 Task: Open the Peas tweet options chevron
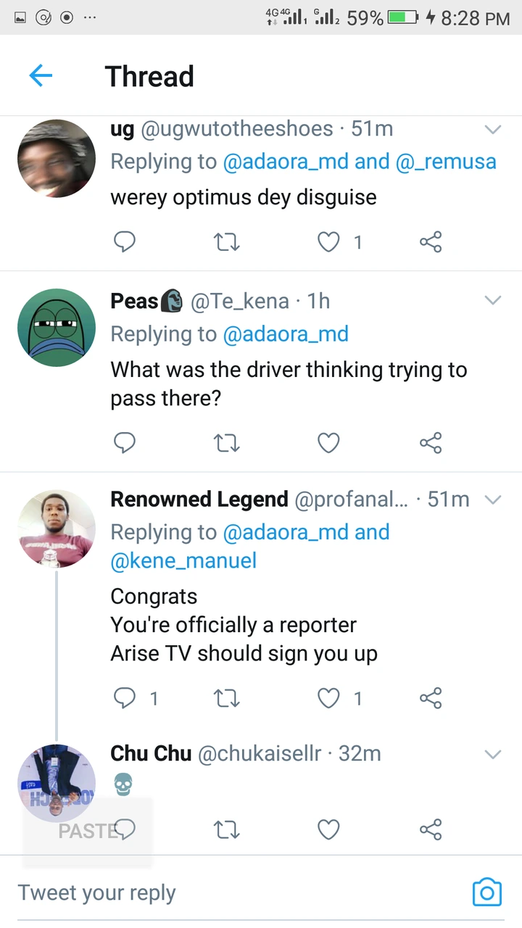(x=492, y=301)
